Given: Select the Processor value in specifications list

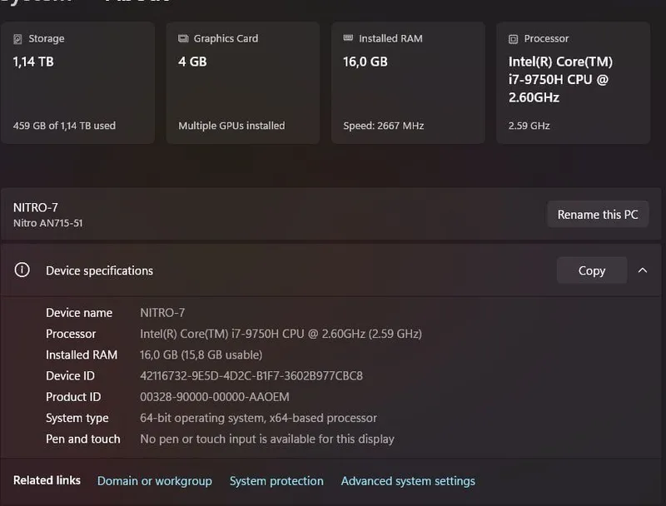Looking at the screenshot, I should point(281,334).
